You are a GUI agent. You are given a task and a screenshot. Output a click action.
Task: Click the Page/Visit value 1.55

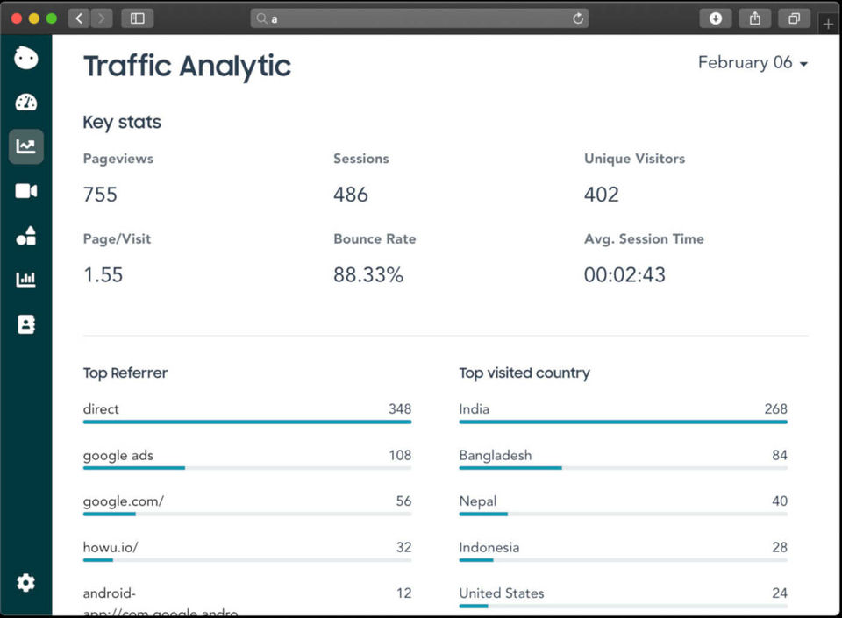pos(103,274)
